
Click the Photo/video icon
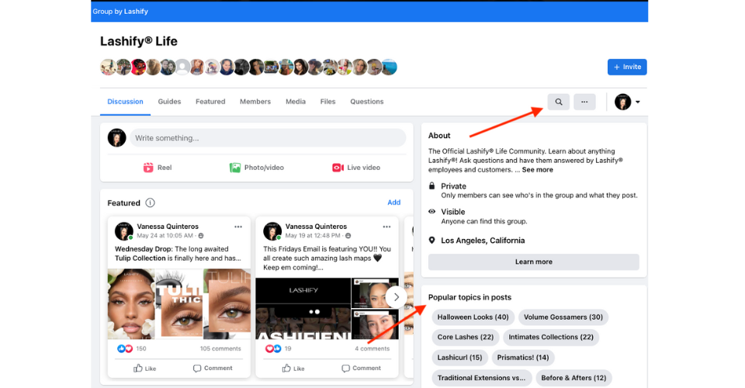[x=235, y=168]
